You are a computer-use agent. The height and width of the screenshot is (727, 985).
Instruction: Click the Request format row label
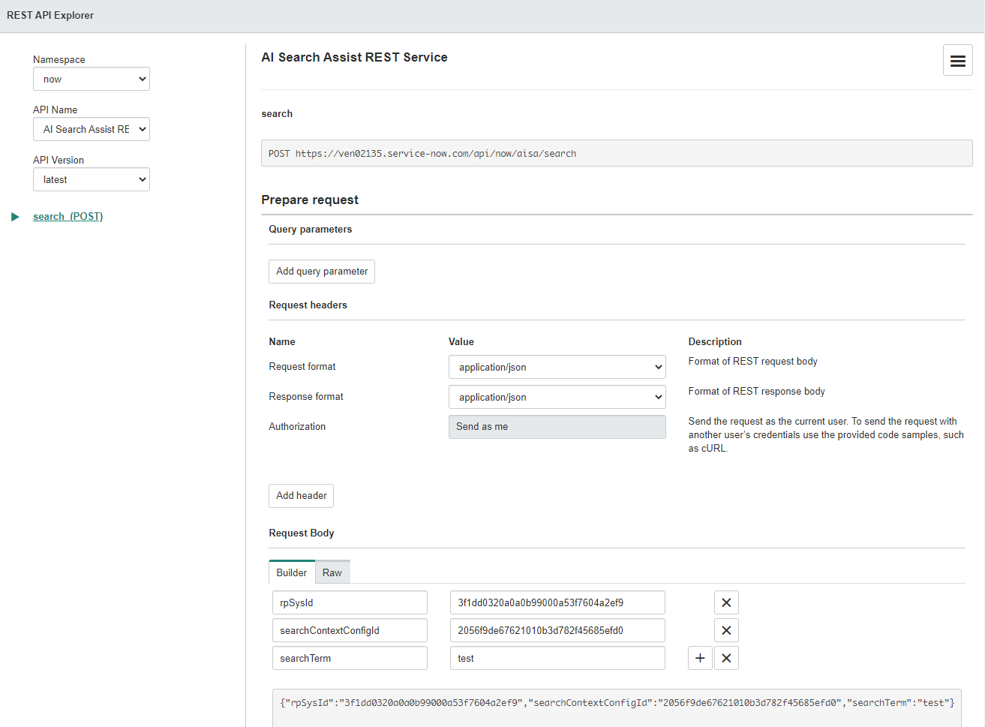pyautogui.click(x=302, y=367)
